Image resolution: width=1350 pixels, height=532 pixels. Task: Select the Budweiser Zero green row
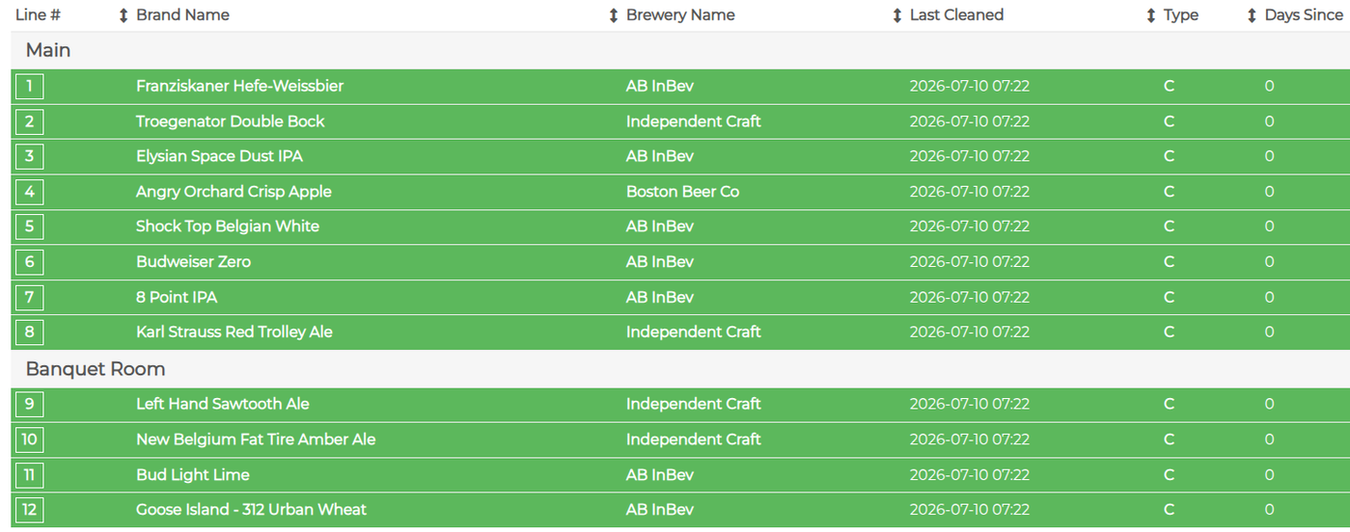680,261
